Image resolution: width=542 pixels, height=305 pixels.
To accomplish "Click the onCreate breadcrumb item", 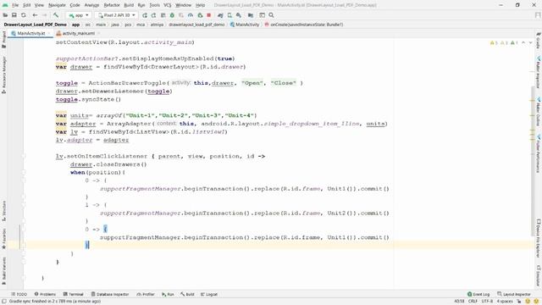I will click(x=304, y=25).
